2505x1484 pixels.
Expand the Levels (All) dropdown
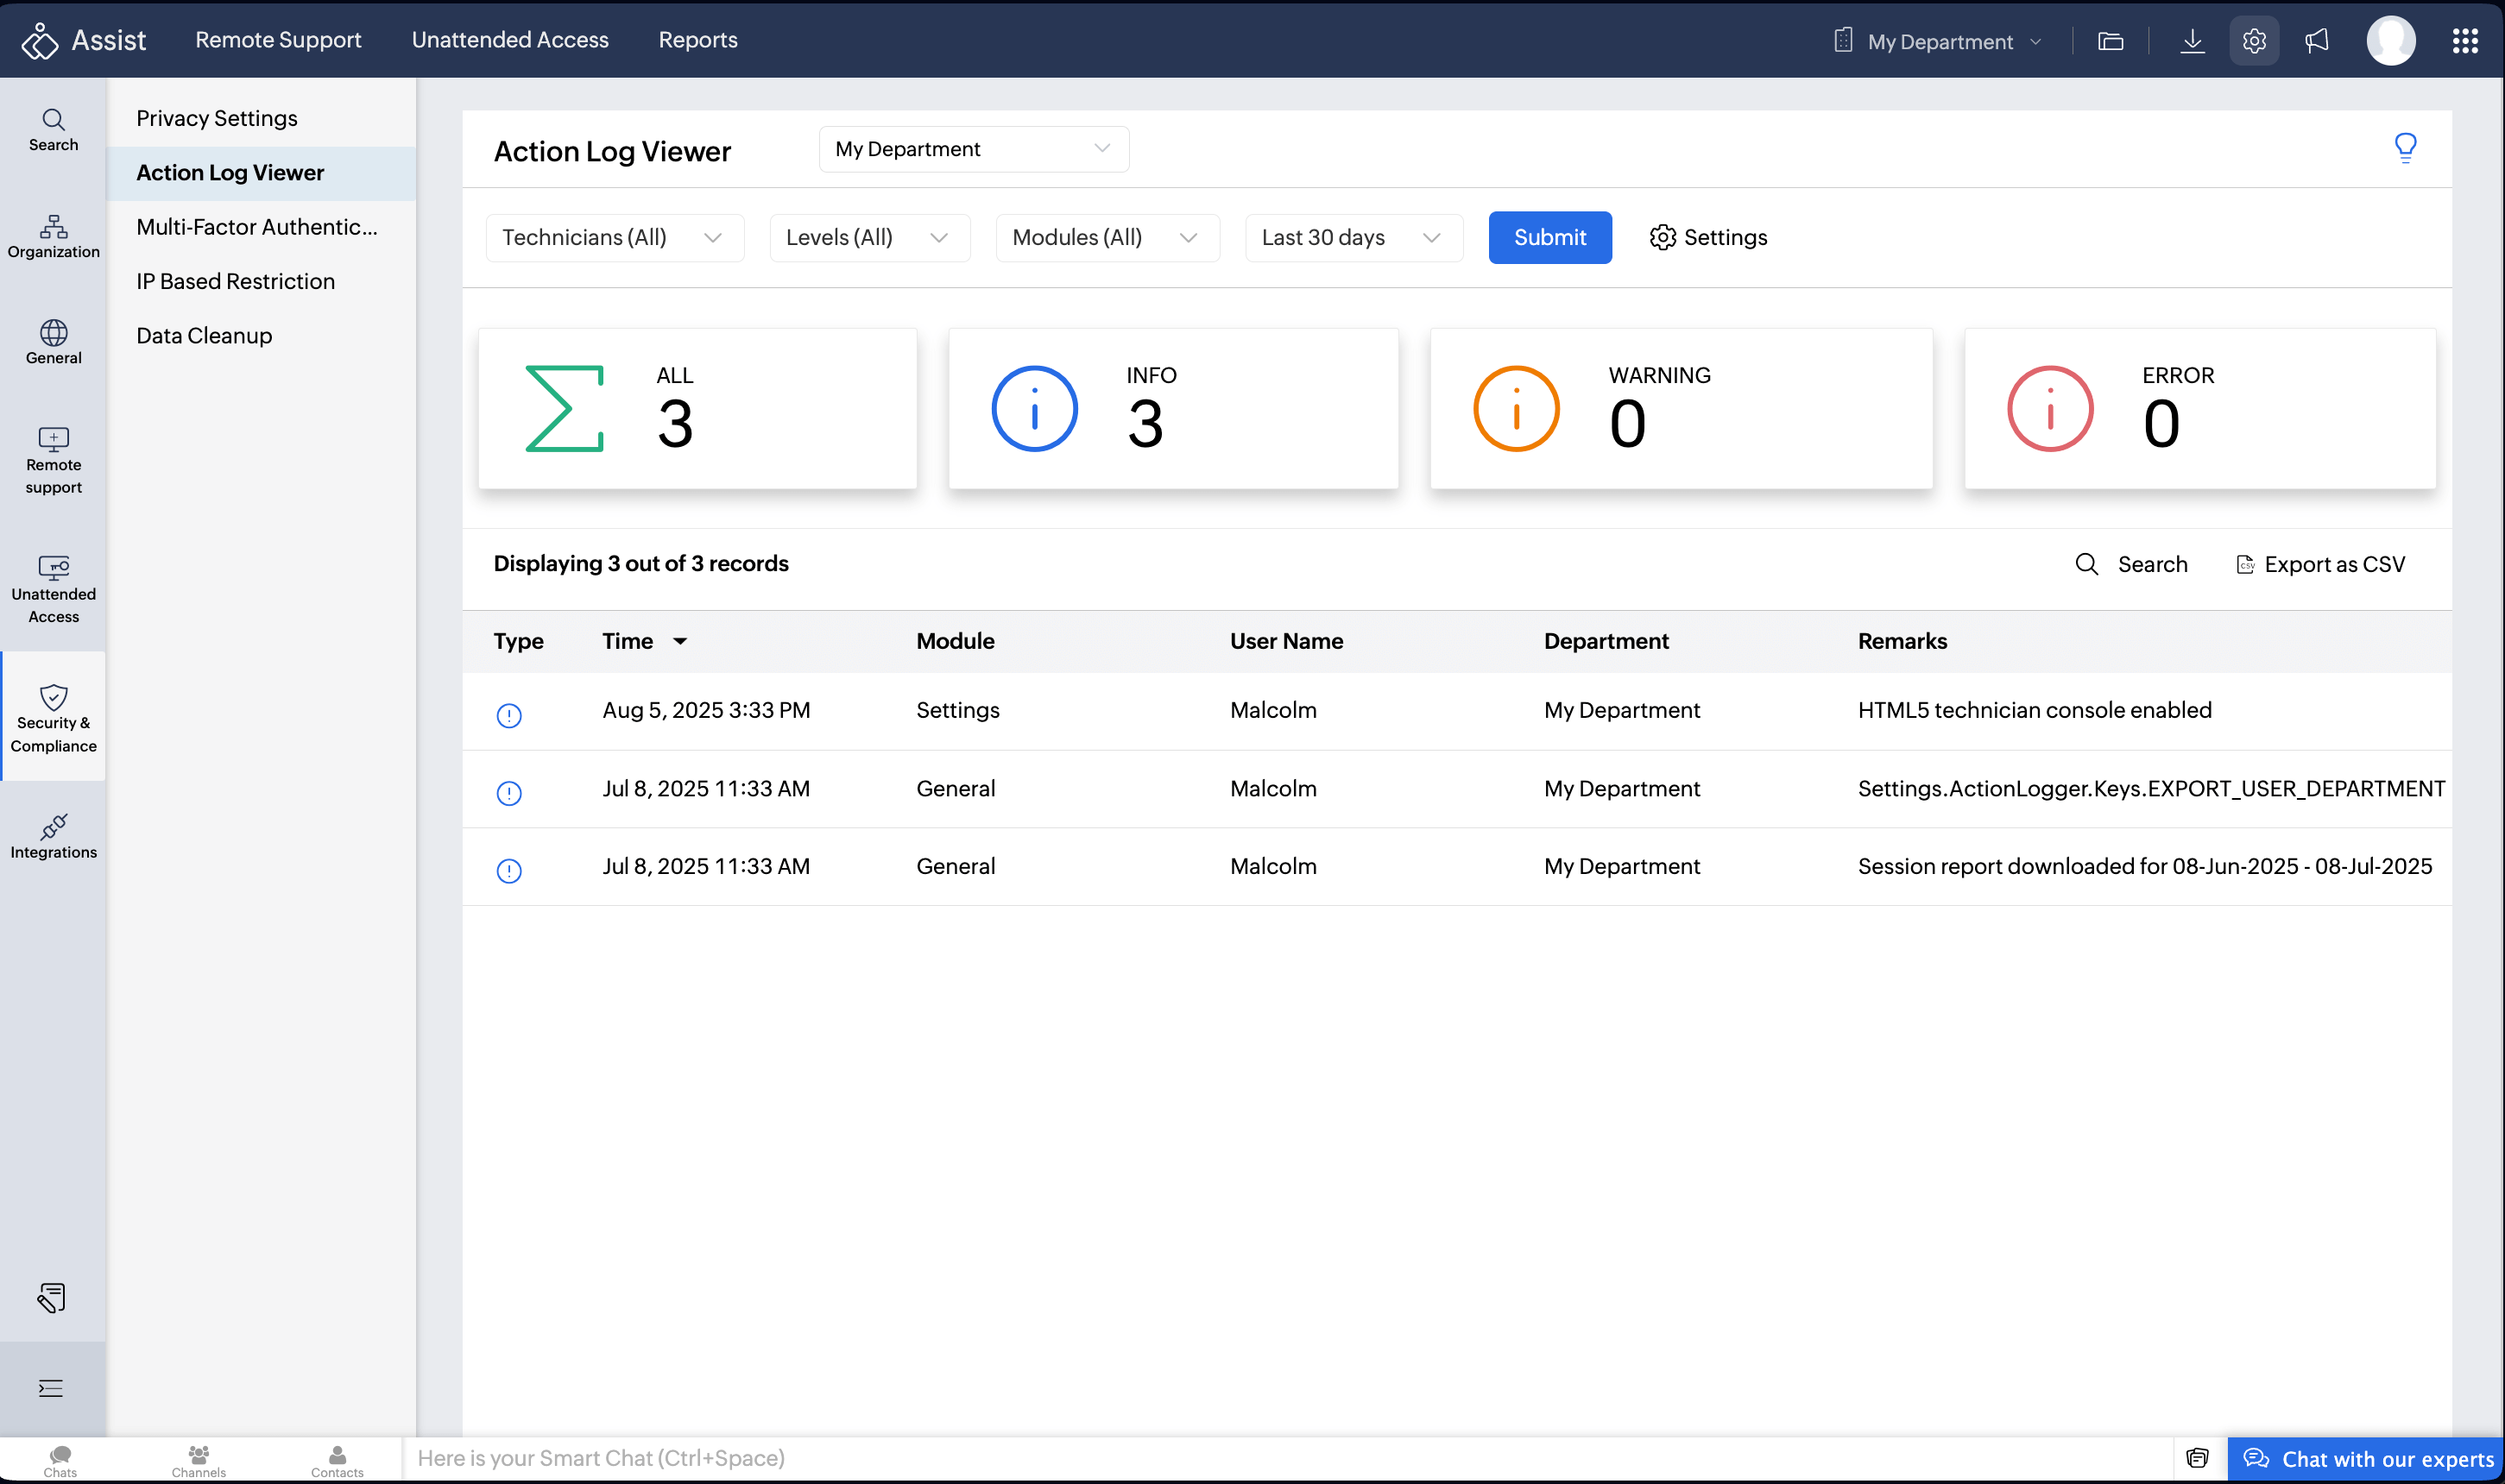click(868, 238)
